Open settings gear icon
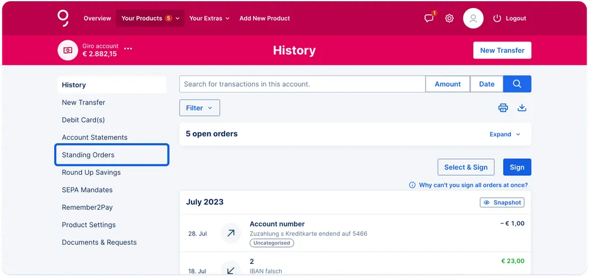Image resolution: width=589 pixels, height=277 pixels. pyautogui.click(x=449, y=18)
